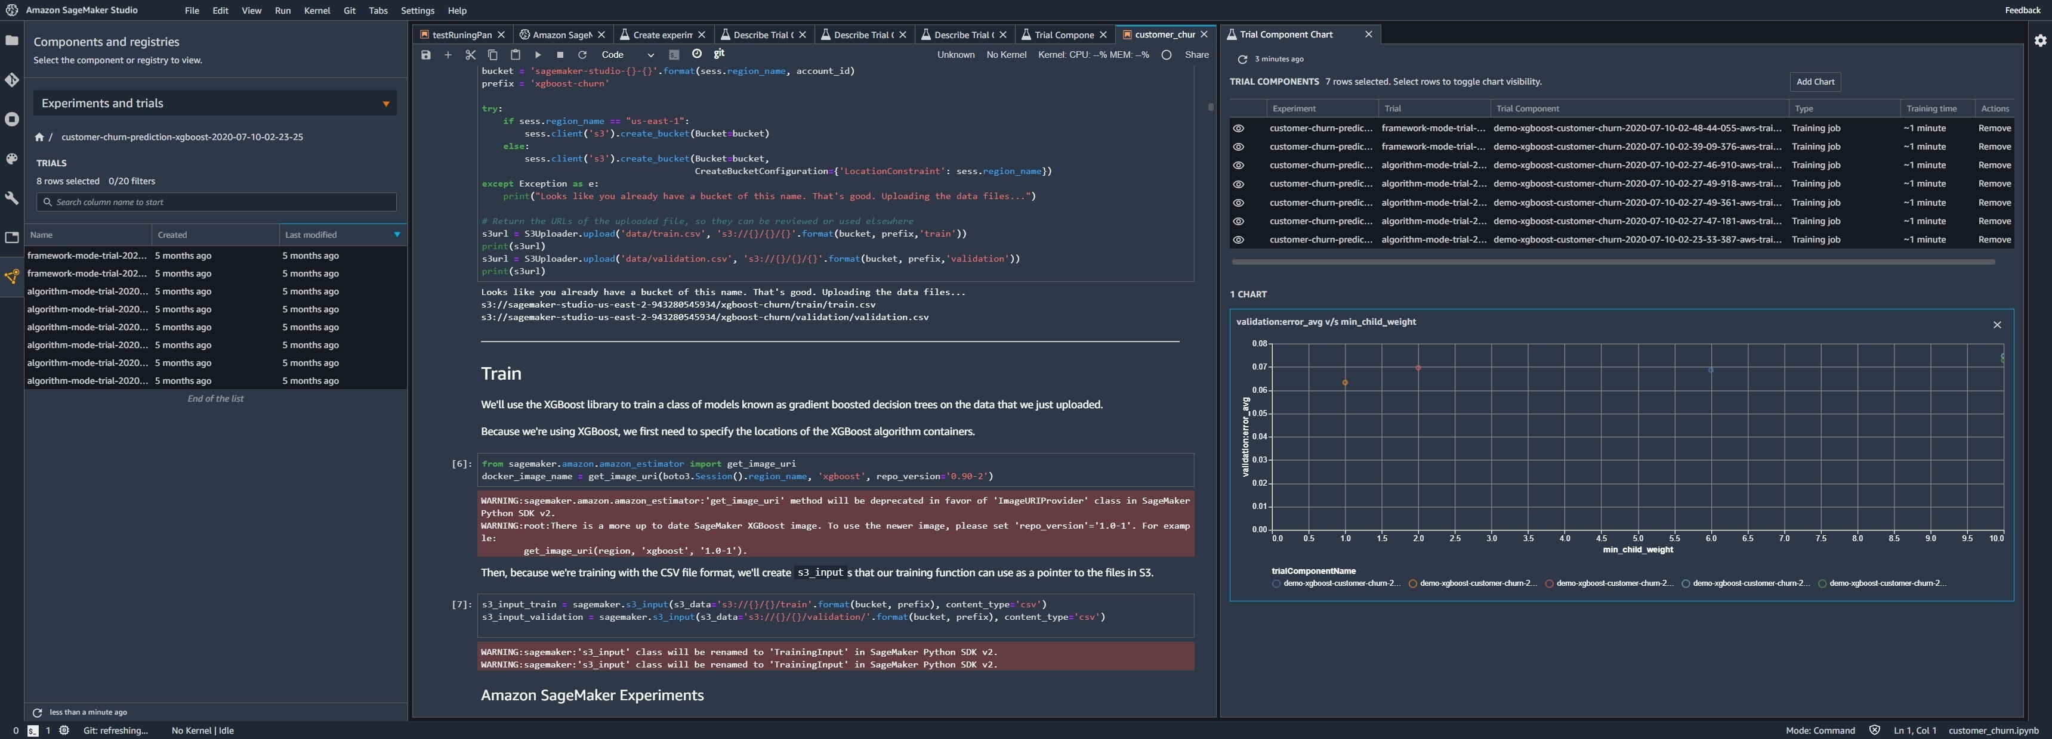Cut the selected notebook cells
The width and height of the screenshot is (2052, 739).
coord(470,54)
